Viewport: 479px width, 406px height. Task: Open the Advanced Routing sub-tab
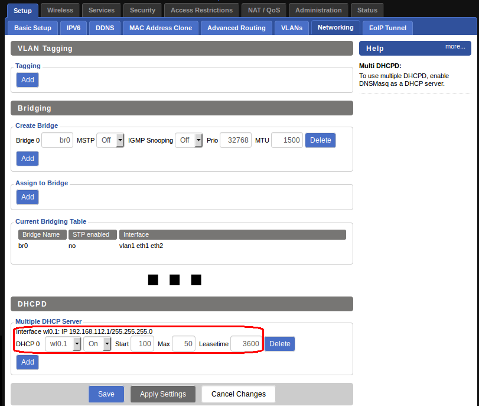pyautogui.click(x=236, y=28)
